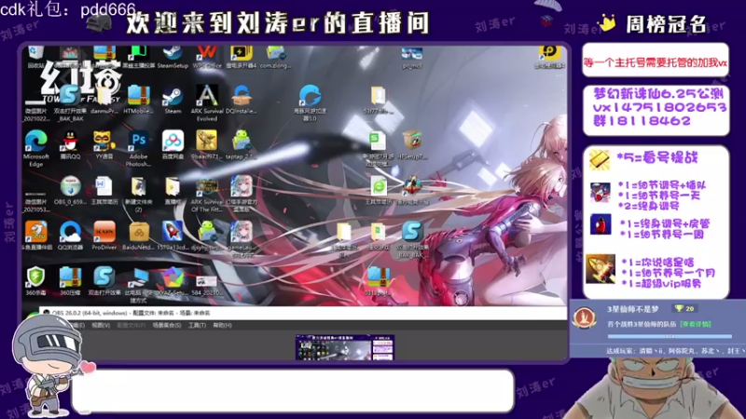Launch the dolphin game accelerator 5.0 shortcut
The height and width of the screenshot is (419, 746).
point(310,103)
